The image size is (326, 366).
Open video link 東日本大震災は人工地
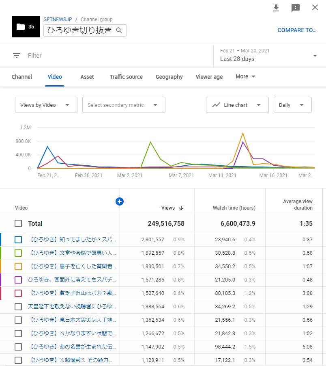click(x=72, y=320)
